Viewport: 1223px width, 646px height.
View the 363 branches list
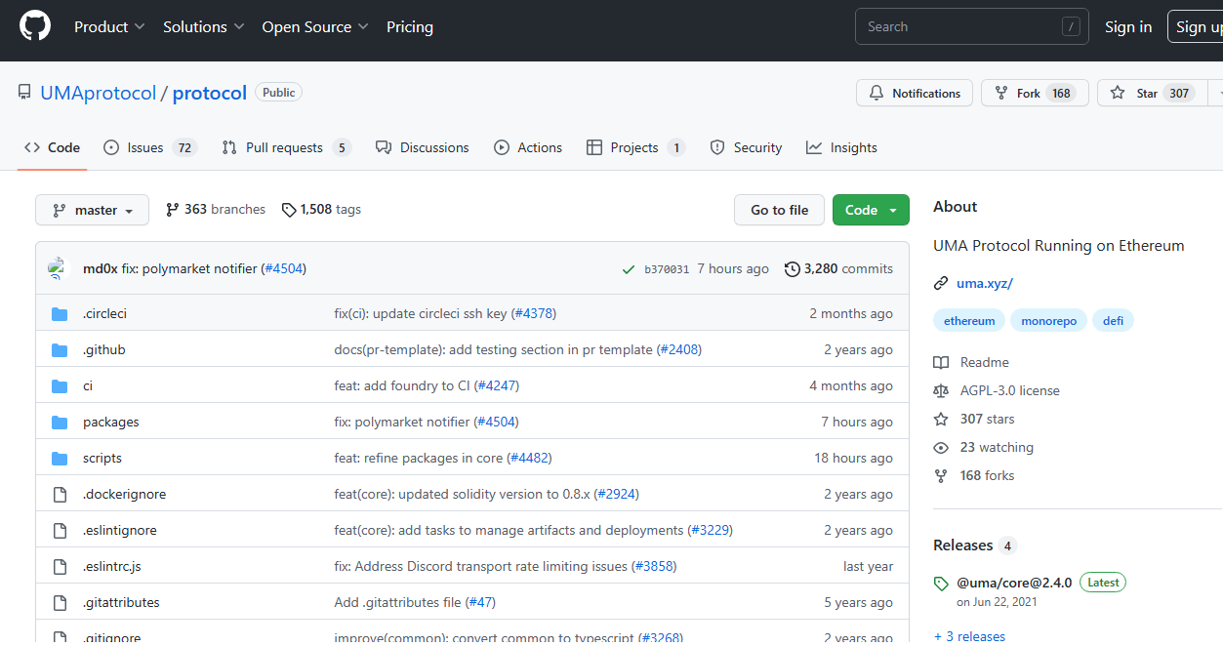point(216,210)
